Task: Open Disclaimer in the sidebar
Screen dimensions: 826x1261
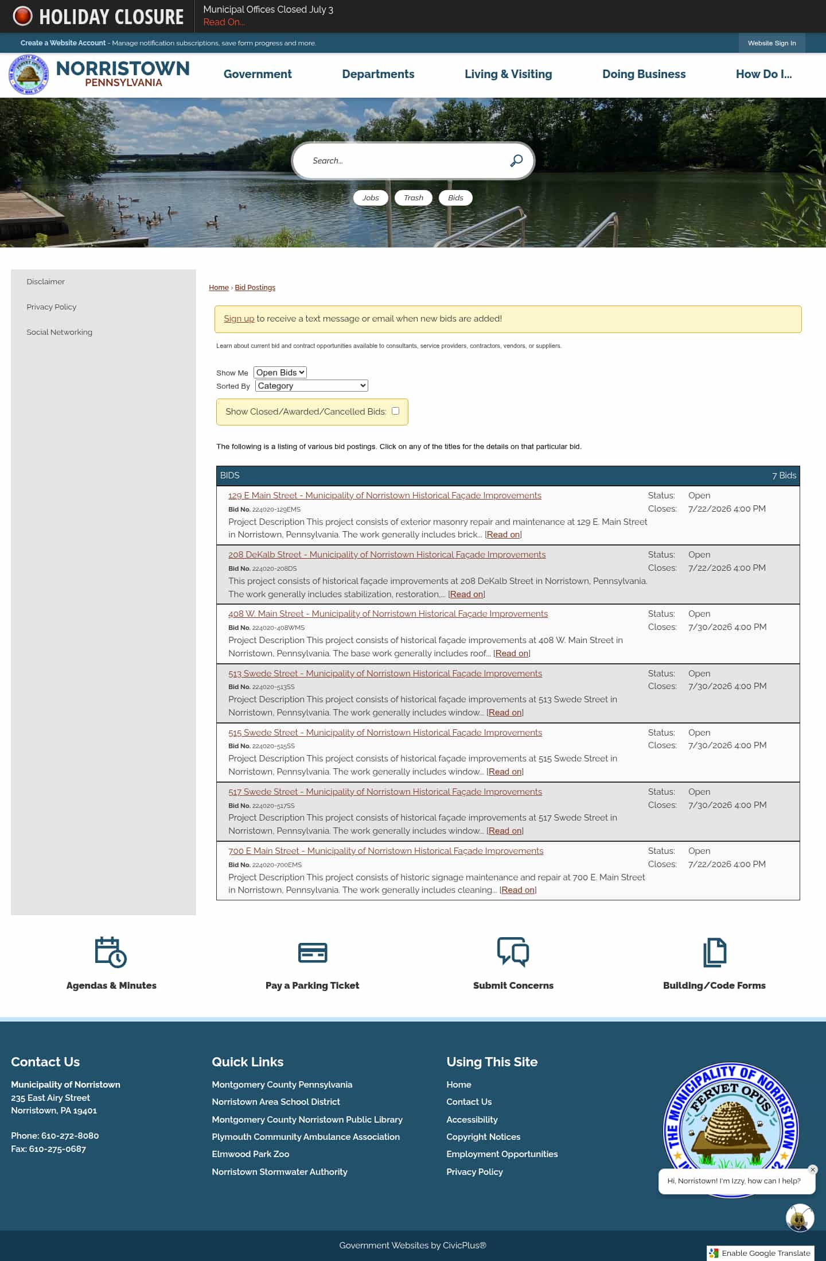Action: [45, 281]
